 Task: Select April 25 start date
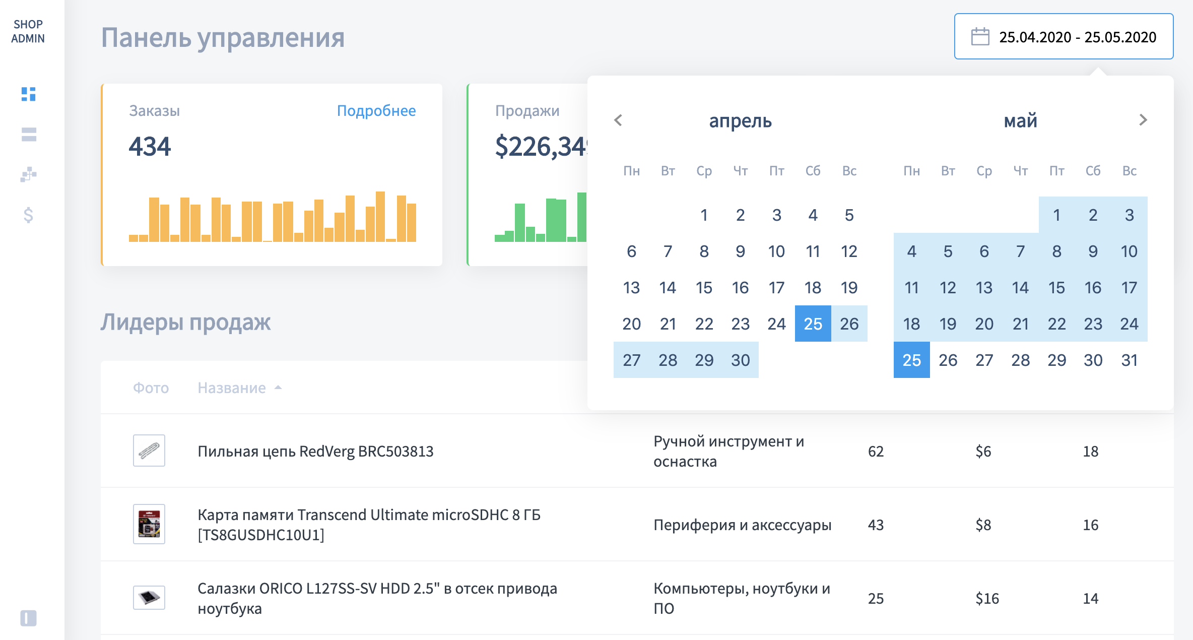click(x=813, y=324)
